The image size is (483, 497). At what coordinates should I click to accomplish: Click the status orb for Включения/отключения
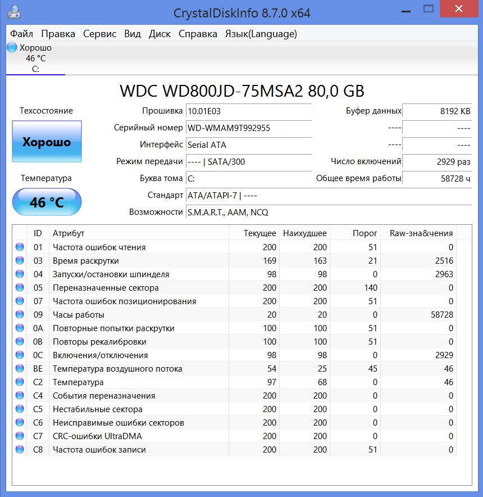pos(20,355)
